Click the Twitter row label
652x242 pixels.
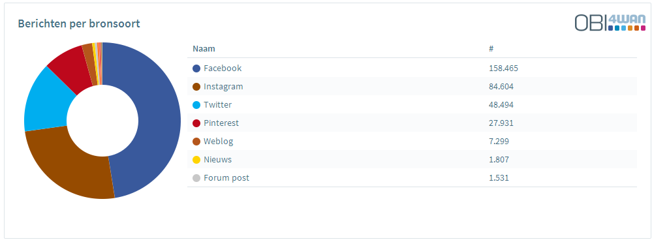point(217,105)
